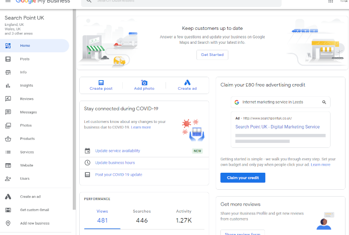Click the Claim your credit button

(243, 178)
